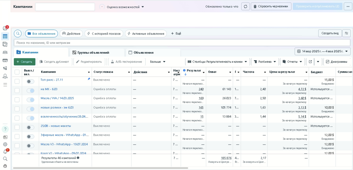353x170 pixels.
Task: Open the megaphone advertising icon in sidebar
Action: click(5, 68)
